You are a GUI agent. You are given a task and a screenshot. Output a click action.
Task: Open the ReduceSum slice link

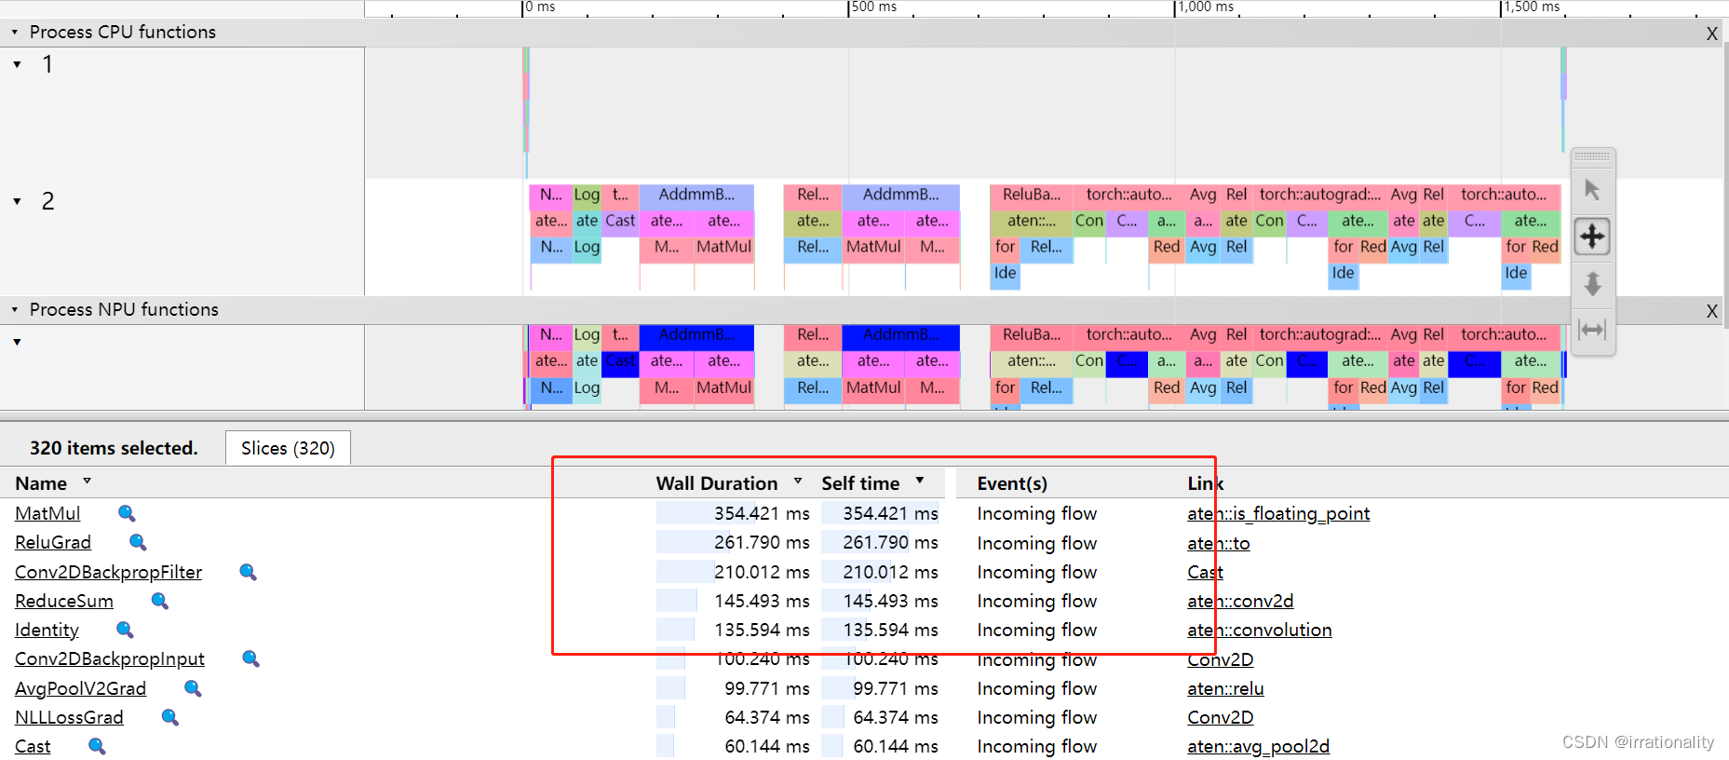click(64, 601)
